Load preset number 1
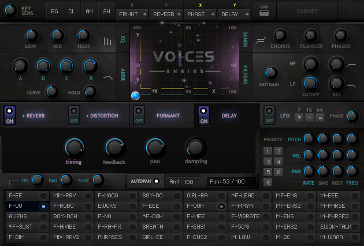Screen dimensions: 364x246 click(268, 152)
